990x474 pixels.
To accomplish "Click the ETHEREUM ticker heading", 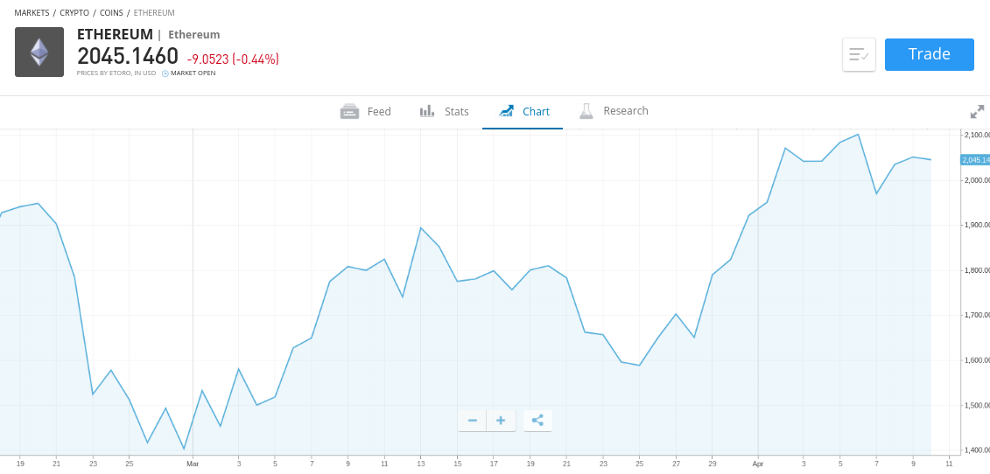I will click(115, 34).
